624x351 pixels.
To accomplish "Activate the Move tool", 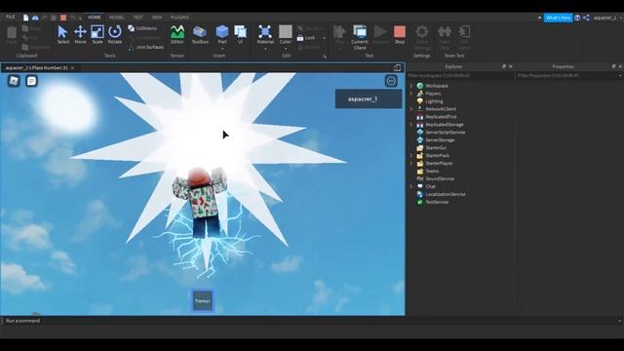I will tap(80, 34).
